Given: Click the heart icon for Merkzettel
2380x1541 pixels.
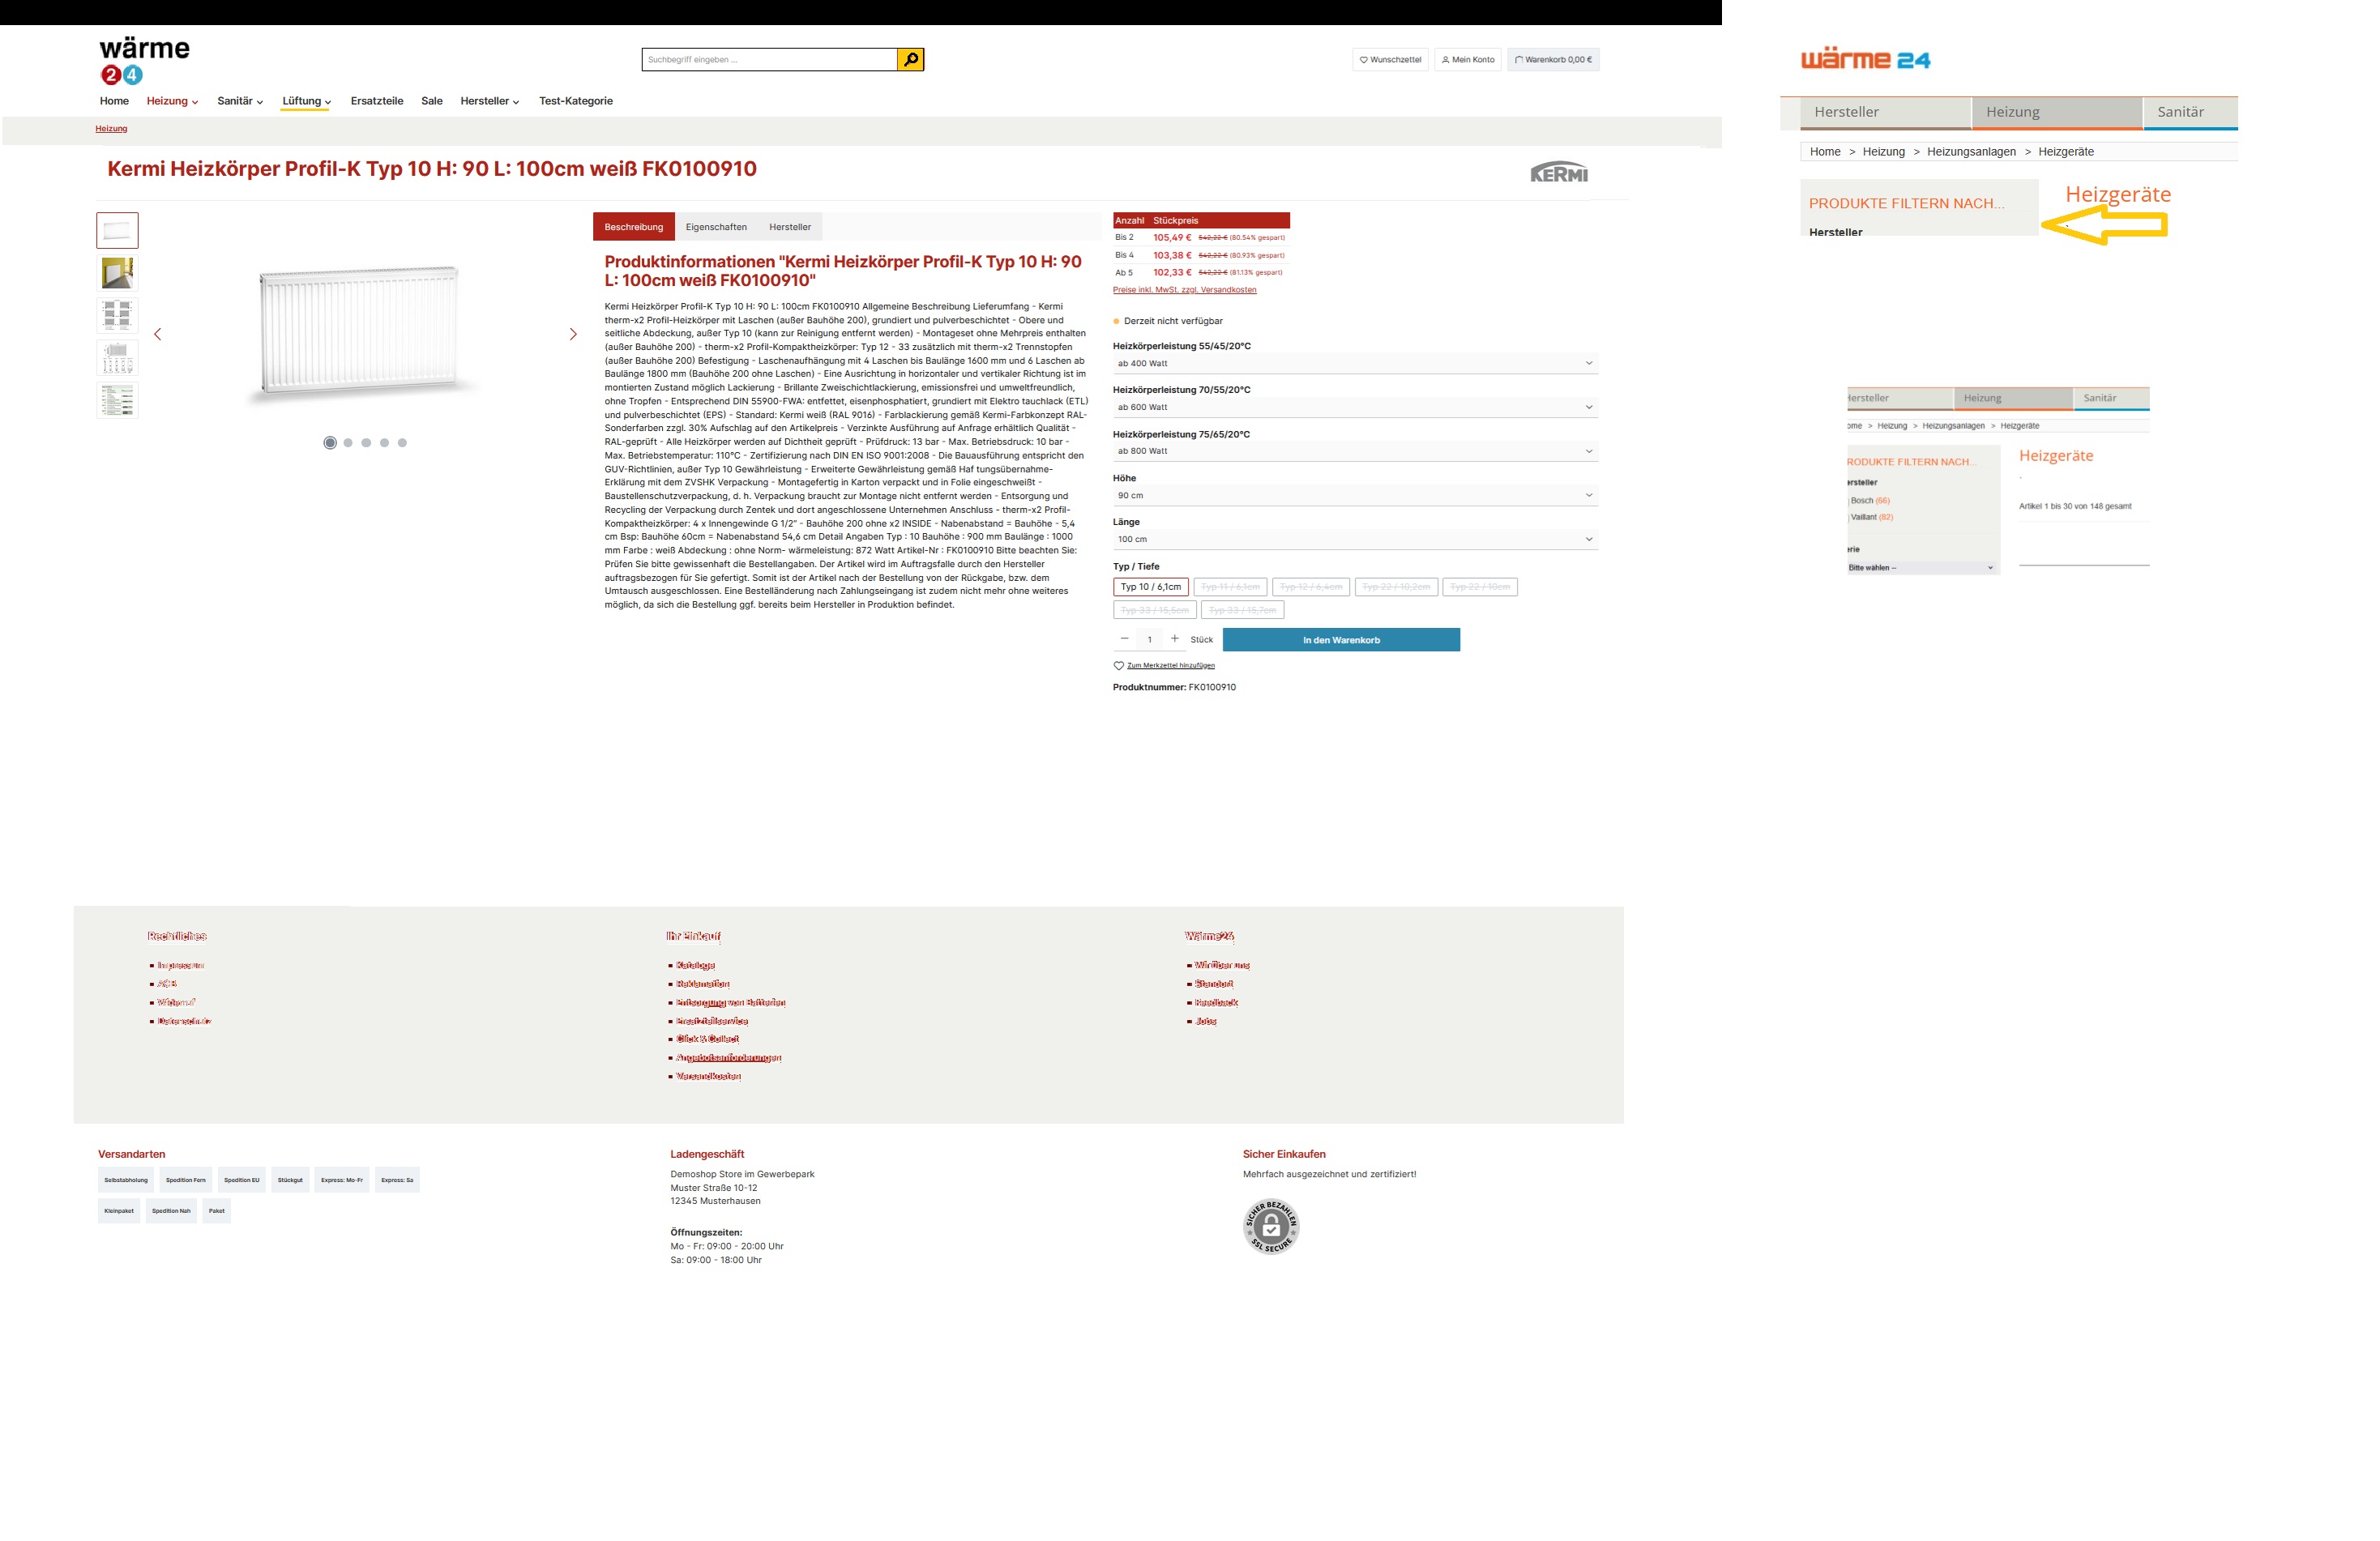Looking at the screenshot, I should [x=1119, y=666].
